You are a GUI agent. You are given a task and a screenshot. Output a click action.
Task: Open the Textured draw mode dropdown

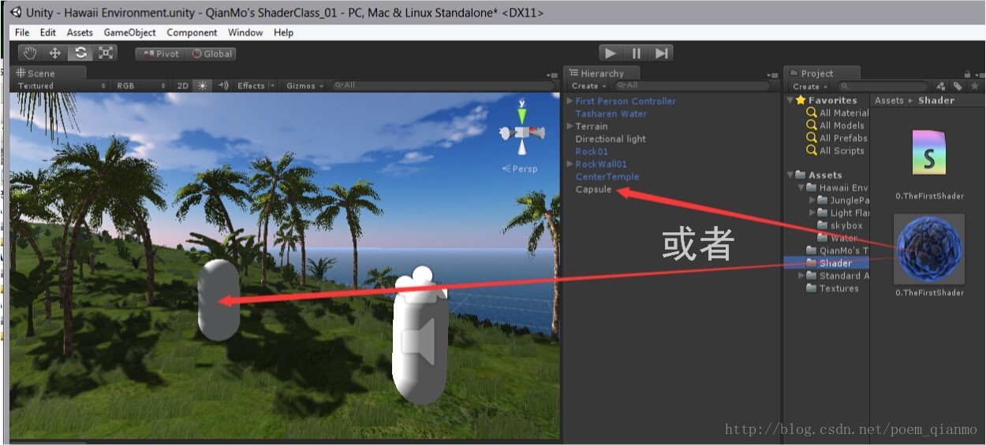pos(62,86)
